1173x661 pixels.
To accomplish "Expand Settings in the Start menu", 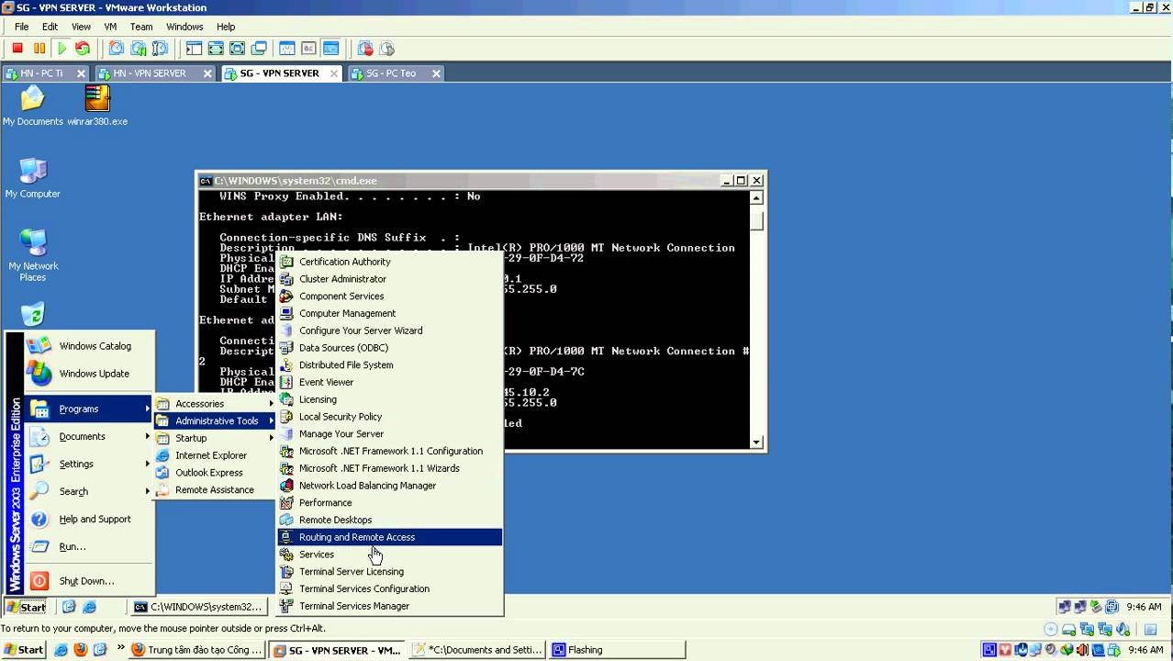I will (89, 465).
